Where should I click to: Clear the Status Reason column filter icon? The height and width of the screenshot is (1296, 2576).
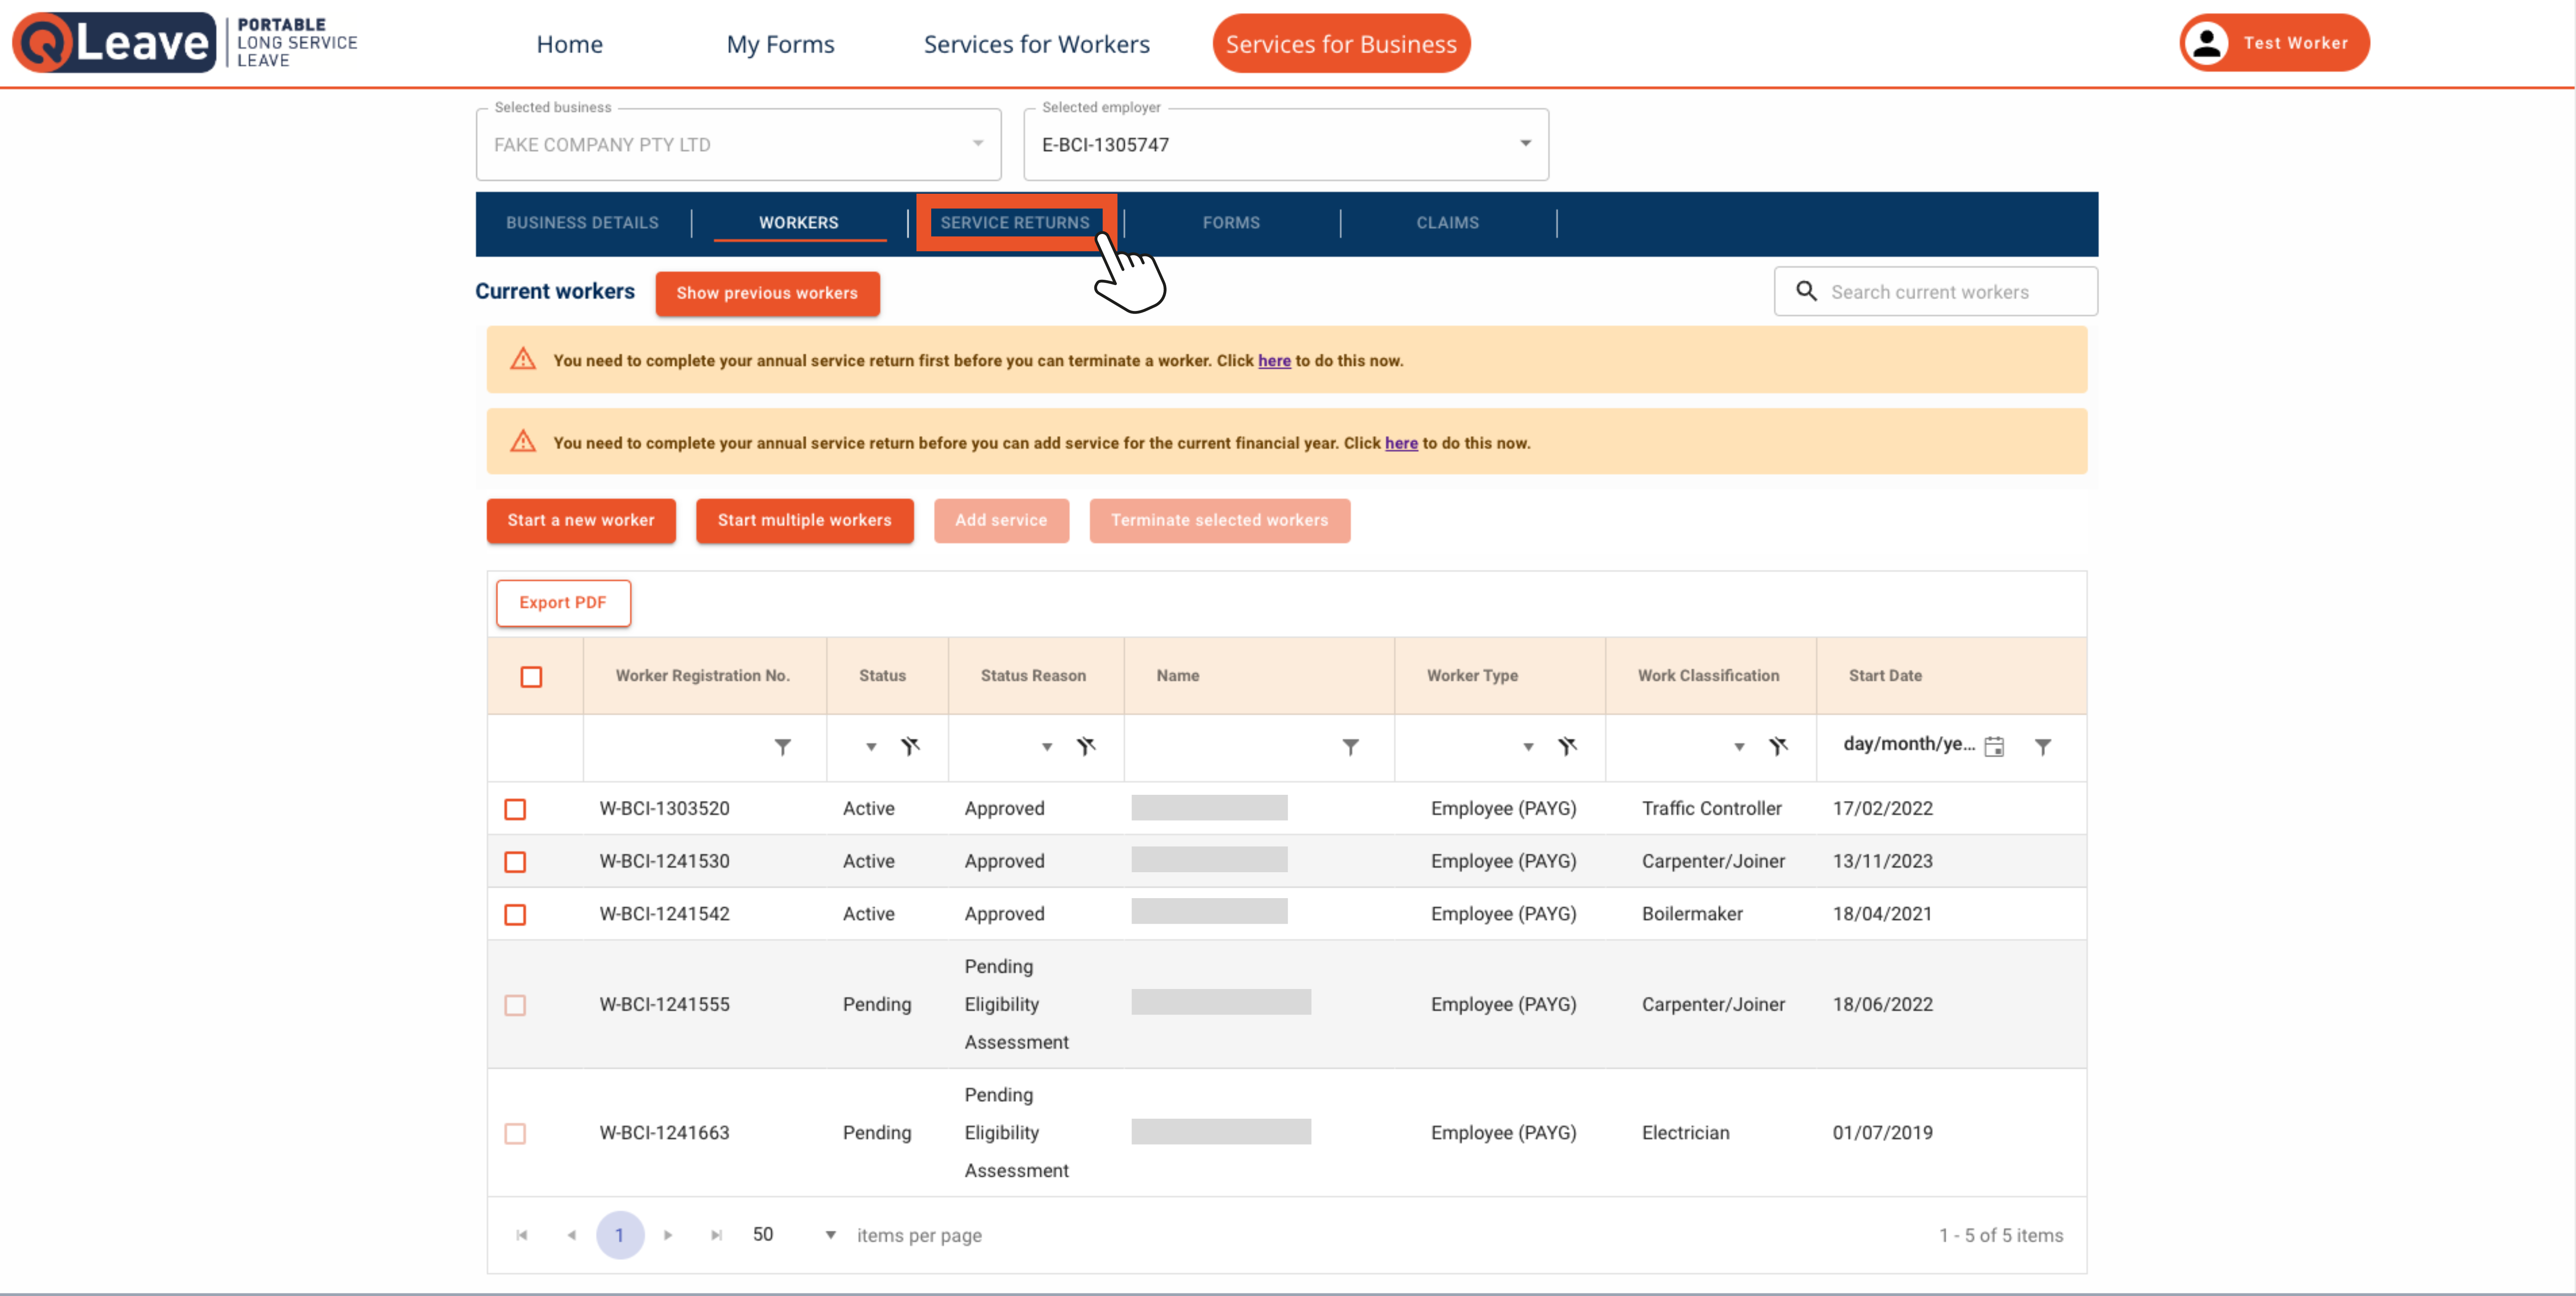(1086, 746)
